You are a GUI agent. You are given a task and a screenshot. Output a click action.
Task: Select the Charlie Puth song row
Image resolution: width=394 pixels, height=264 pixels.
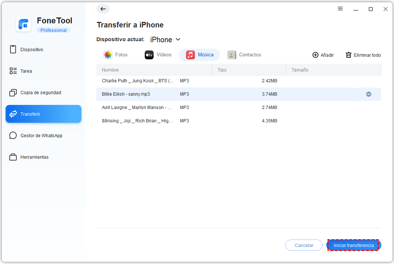click(138, 81)
